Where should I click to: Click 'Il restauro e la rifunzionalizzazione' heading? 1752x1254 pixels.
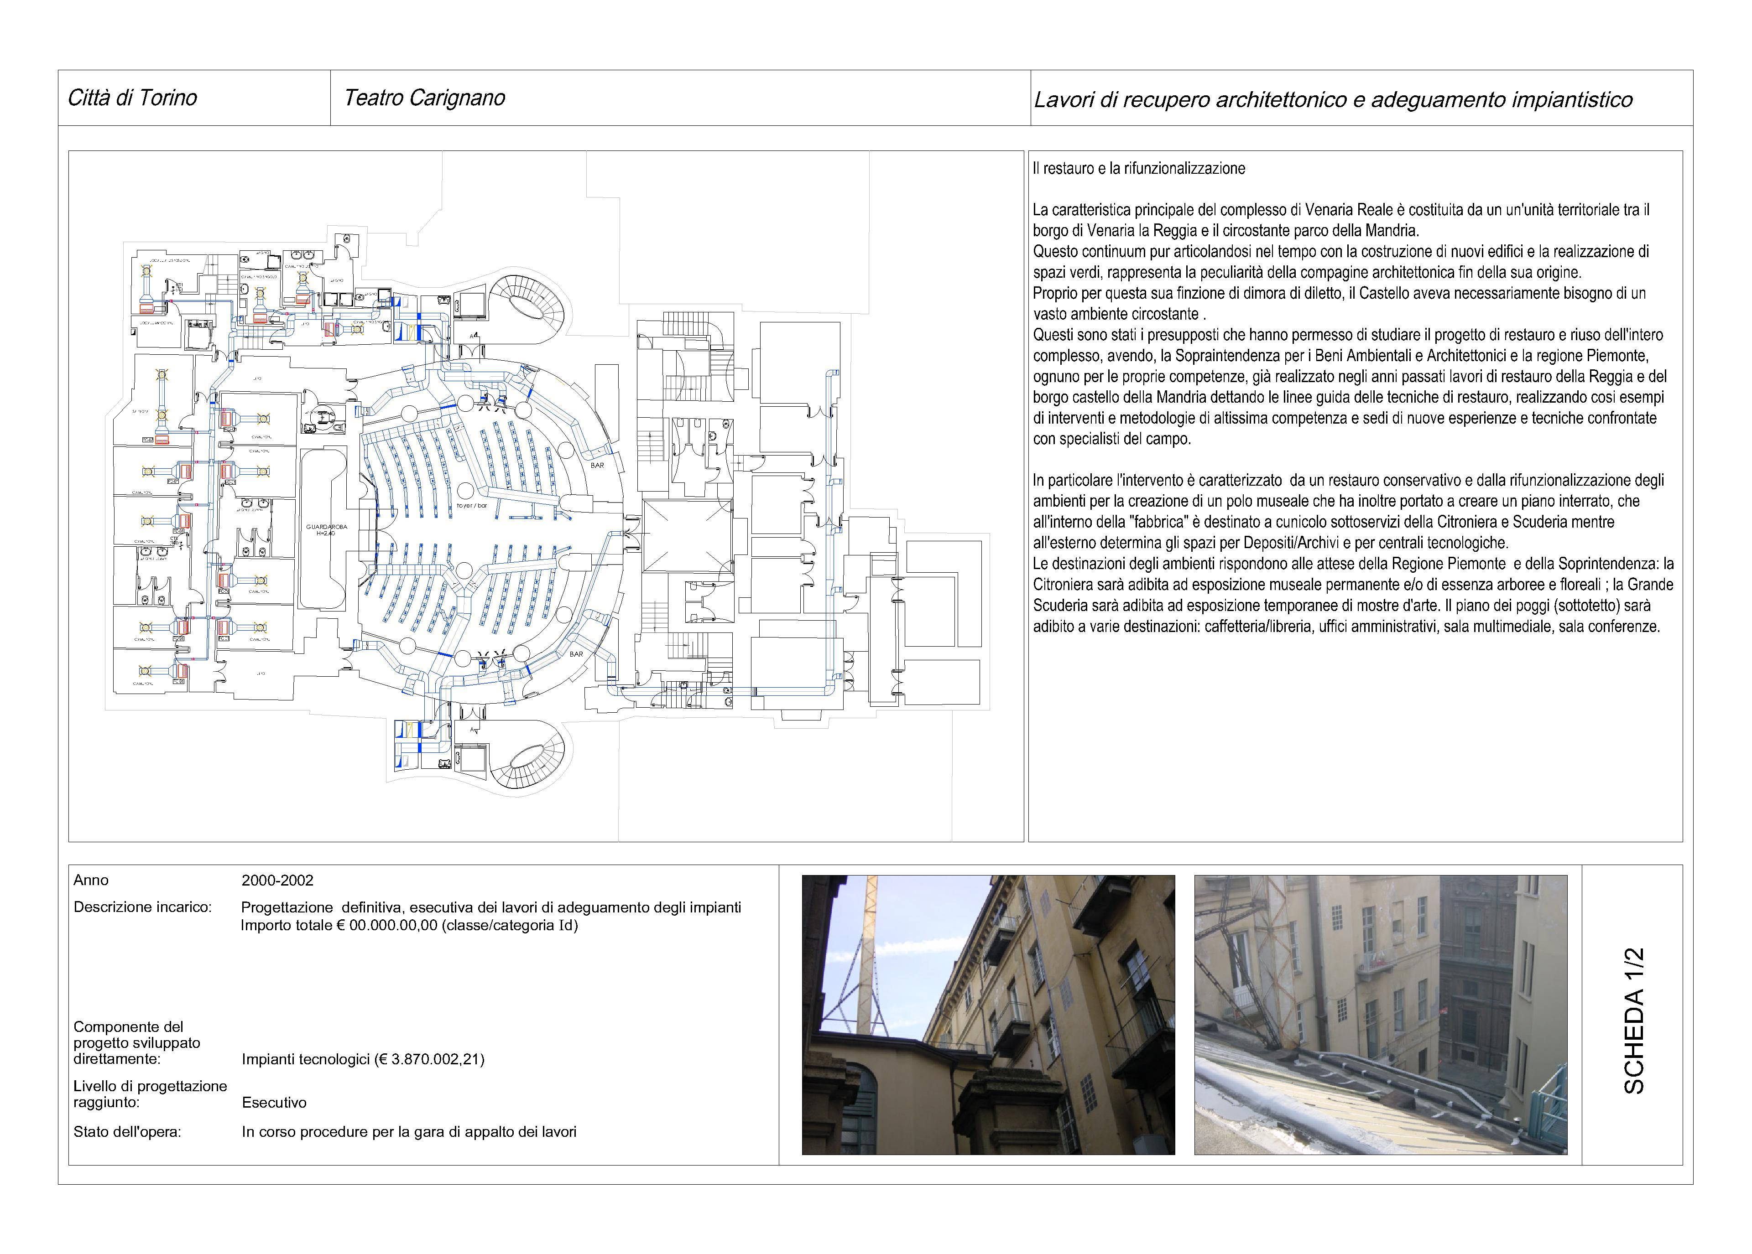tap(1139, 168)
